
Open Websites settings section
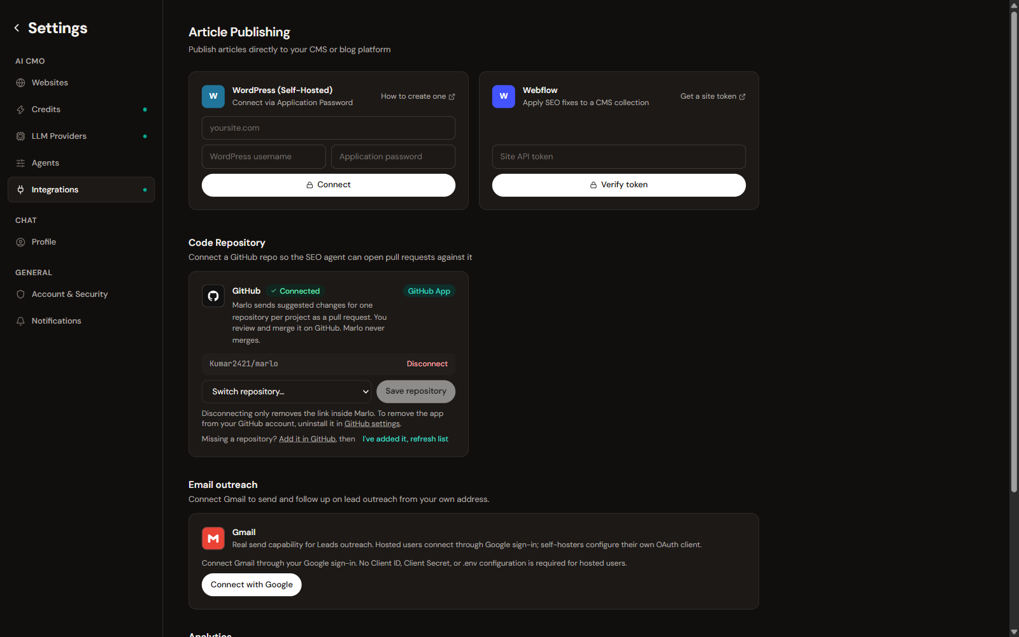click(81, 83)
